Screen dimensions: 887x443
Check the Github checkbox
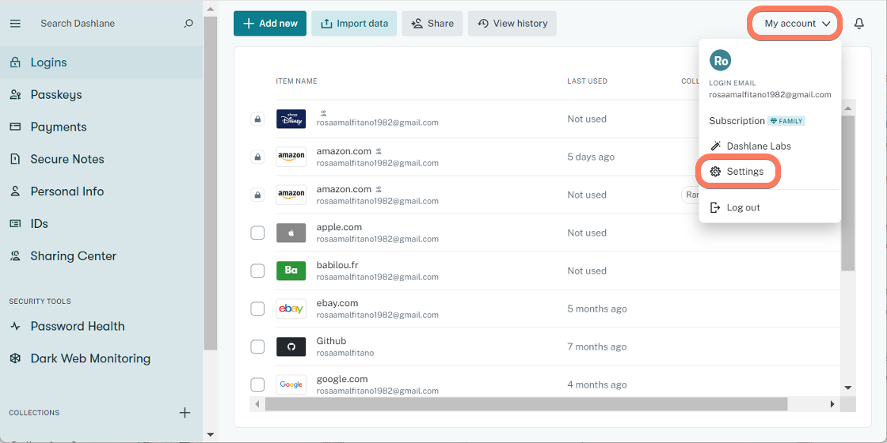257,346
